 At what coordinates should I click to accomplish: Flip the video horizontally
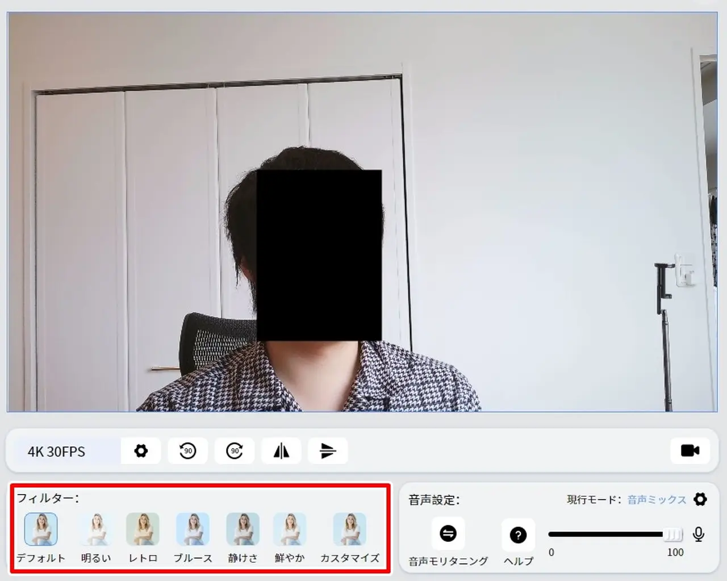(281, 451)
